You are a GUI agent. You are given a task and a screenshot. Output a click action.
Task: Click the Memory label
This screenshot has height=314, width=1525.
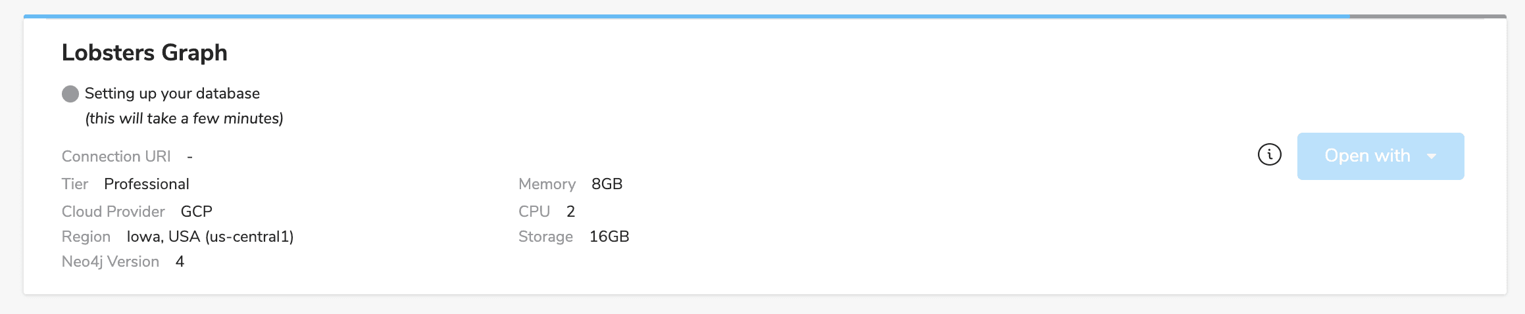point(547,184)
